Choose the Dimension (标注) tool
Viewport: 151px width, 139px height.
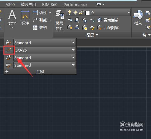(25, 17)
